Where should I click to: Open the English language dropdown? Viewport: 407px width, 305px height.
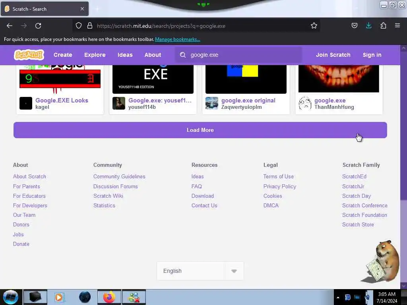pos(200,271)
